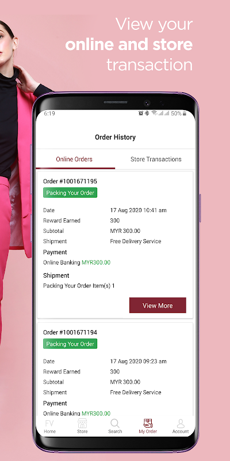Open order #1001671195 title
This screenshot has width=230, height=461.
tap(70, 181)
